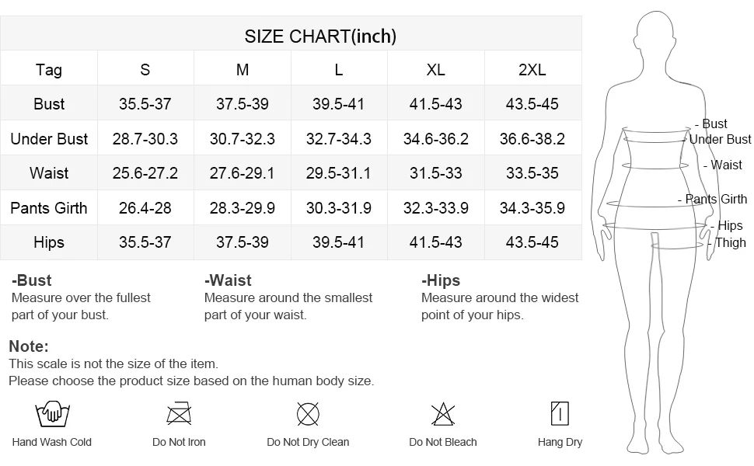The height and width of the screenshot is (466, 754).
Task: Click the -Bust measuring instructions heading
Action: (x=31, y=280)
